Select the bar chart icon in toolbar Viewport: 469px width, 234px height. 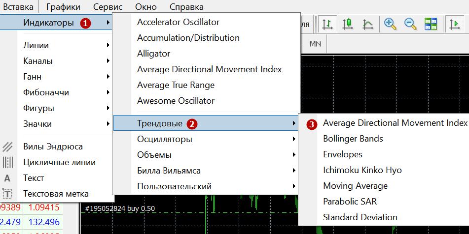[328, 24]
